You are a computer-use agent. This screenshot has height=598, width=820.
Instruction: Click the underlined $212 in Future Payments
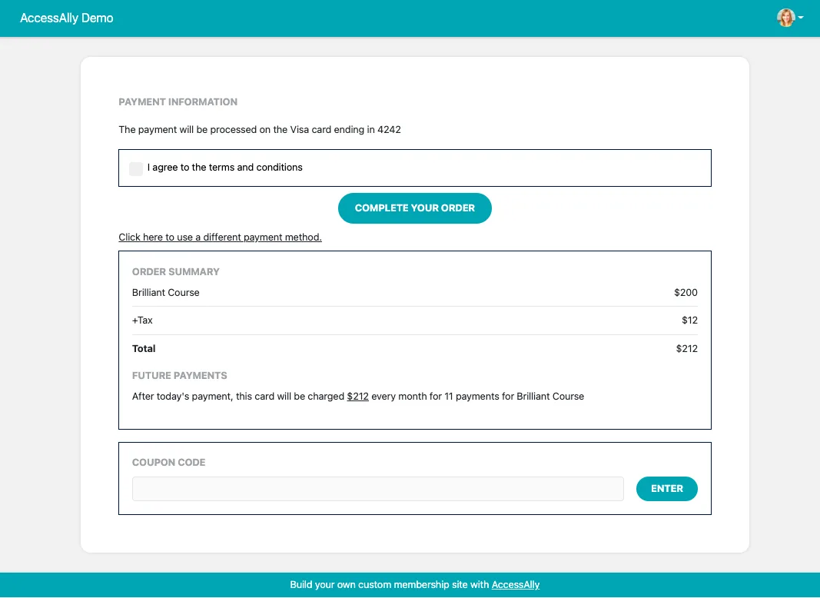pos(357,397)
